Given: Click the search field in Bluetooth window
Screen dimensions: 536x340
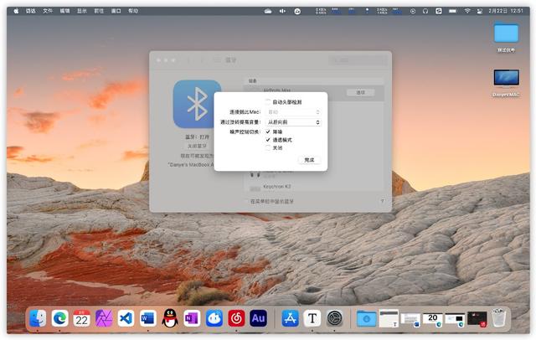Looking at the screenshot, I should click(x=358, y=60).
